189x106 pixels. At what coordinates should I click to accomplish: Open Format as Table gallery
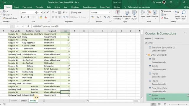tap(127, 15)
